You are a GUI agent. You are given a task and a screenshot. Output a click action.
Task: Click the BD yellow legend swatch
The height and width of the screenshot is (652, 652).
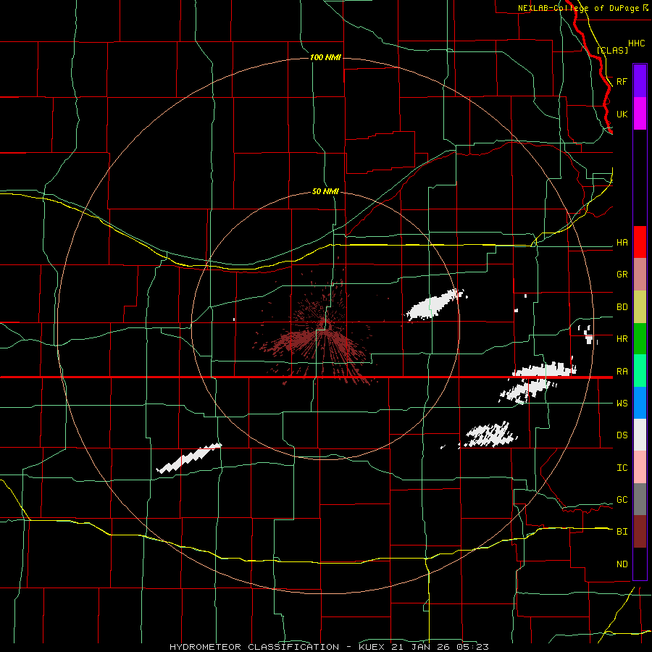640,307
